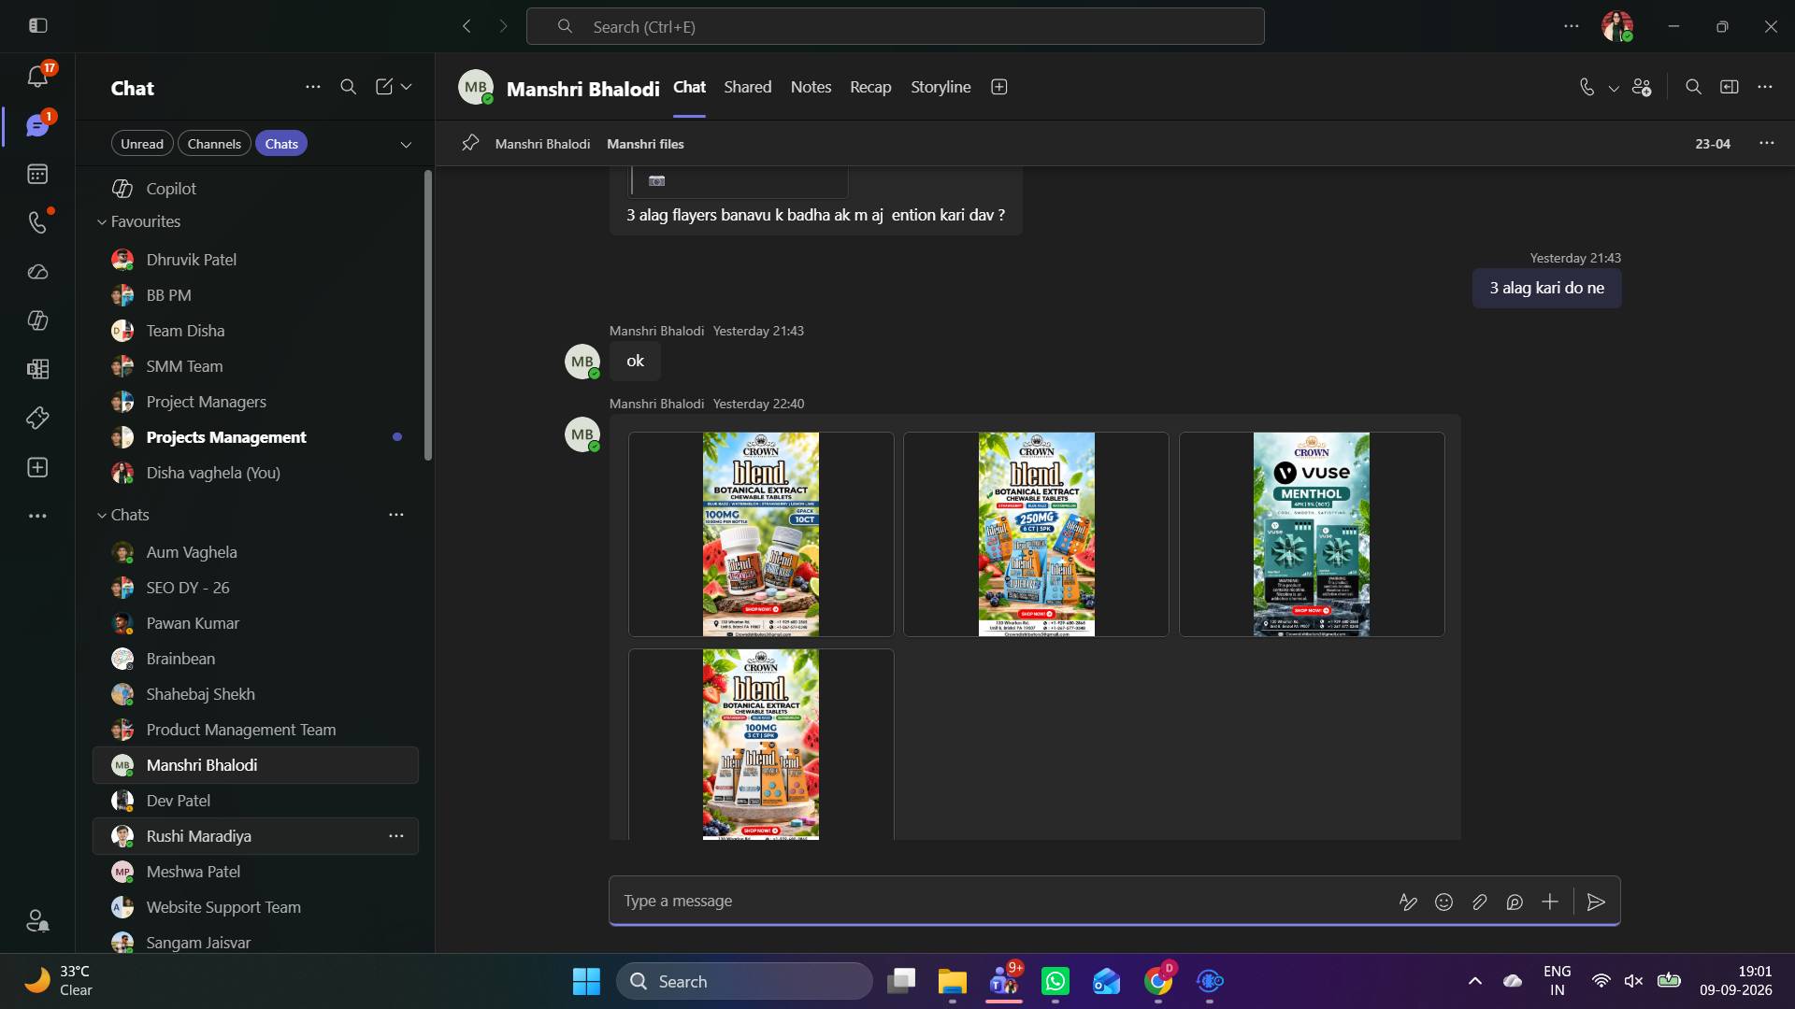Image resolution: width=1795 pixels, height=1009 pixels.
Task: Open the Vuse Menthol flyer thumbnail
Action: [x=1312, y=534]
